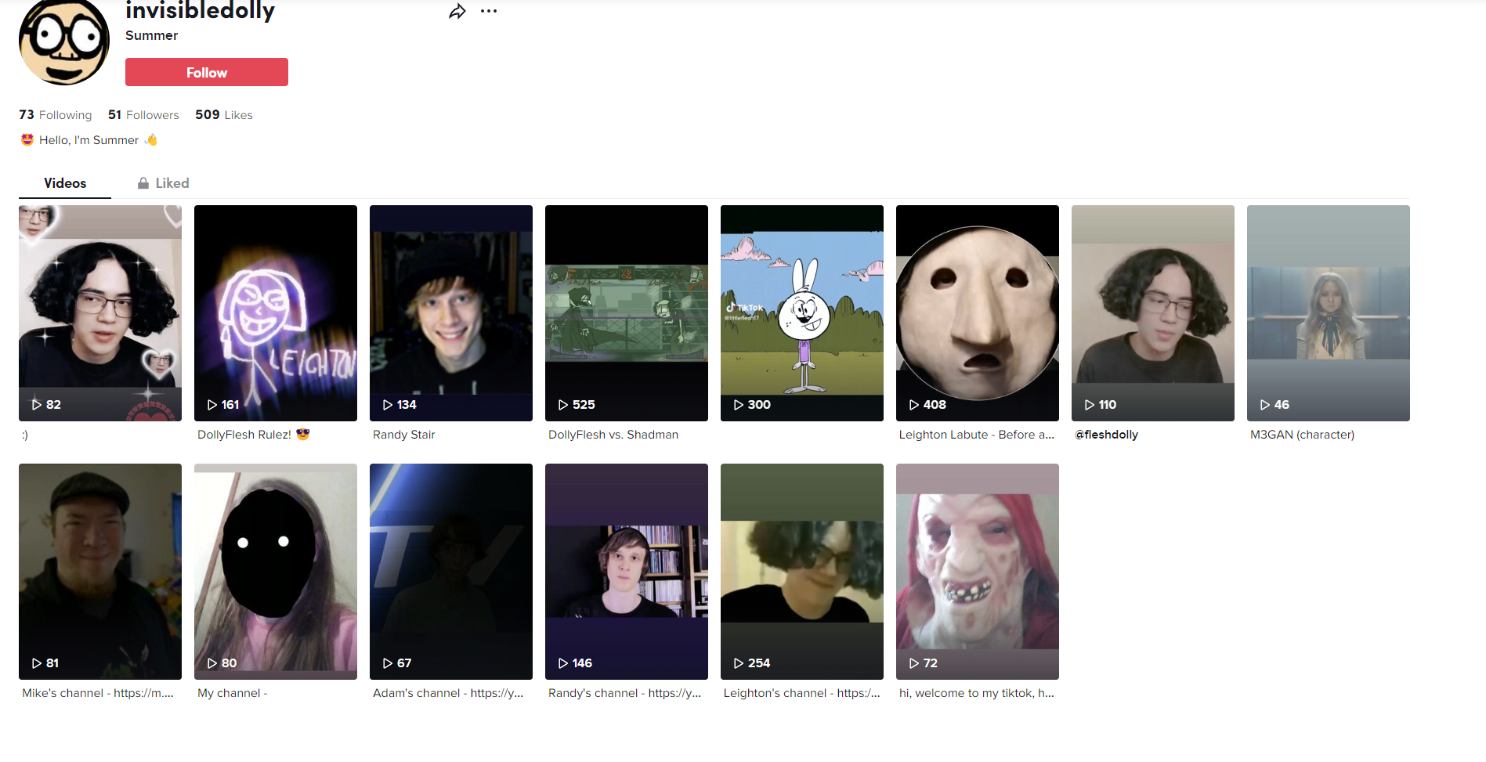The width and height of the screenshot is (1486, 762).
Task: Click the Mike's channel caption link
Action: pos(98,693)
